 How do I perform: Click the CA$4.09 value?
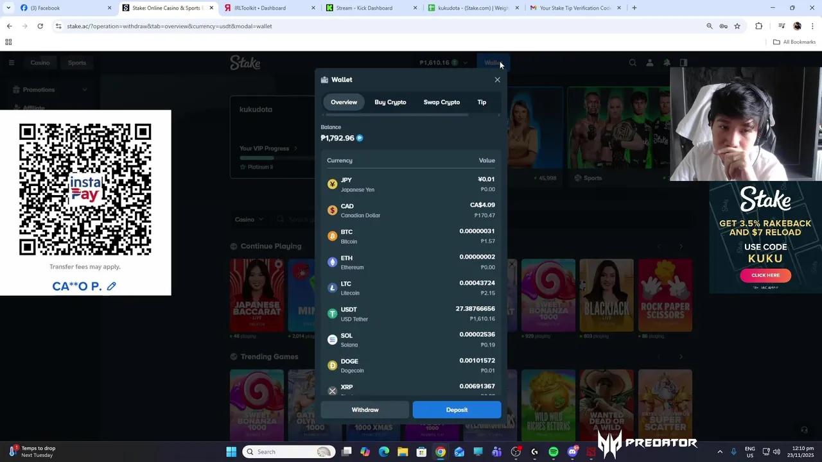pyautogui.click(x=482, y=205)
